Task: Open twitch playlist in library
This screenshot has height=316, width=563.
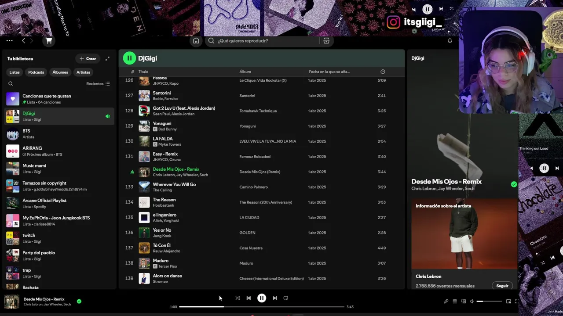Action: [x=58, y=238]
